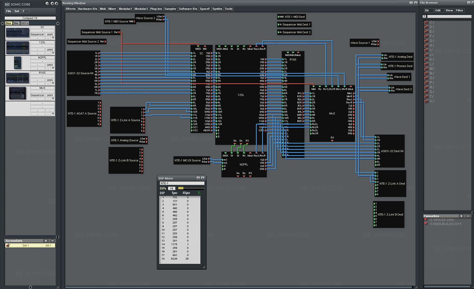Expand SC device row dropdown arrow
Screen dimensions: 474x289
[x=53, y=38]
